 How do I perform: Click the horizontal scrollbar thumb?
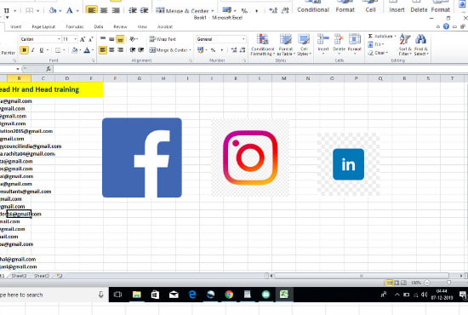pyautogui.click(x=362, y=276)
